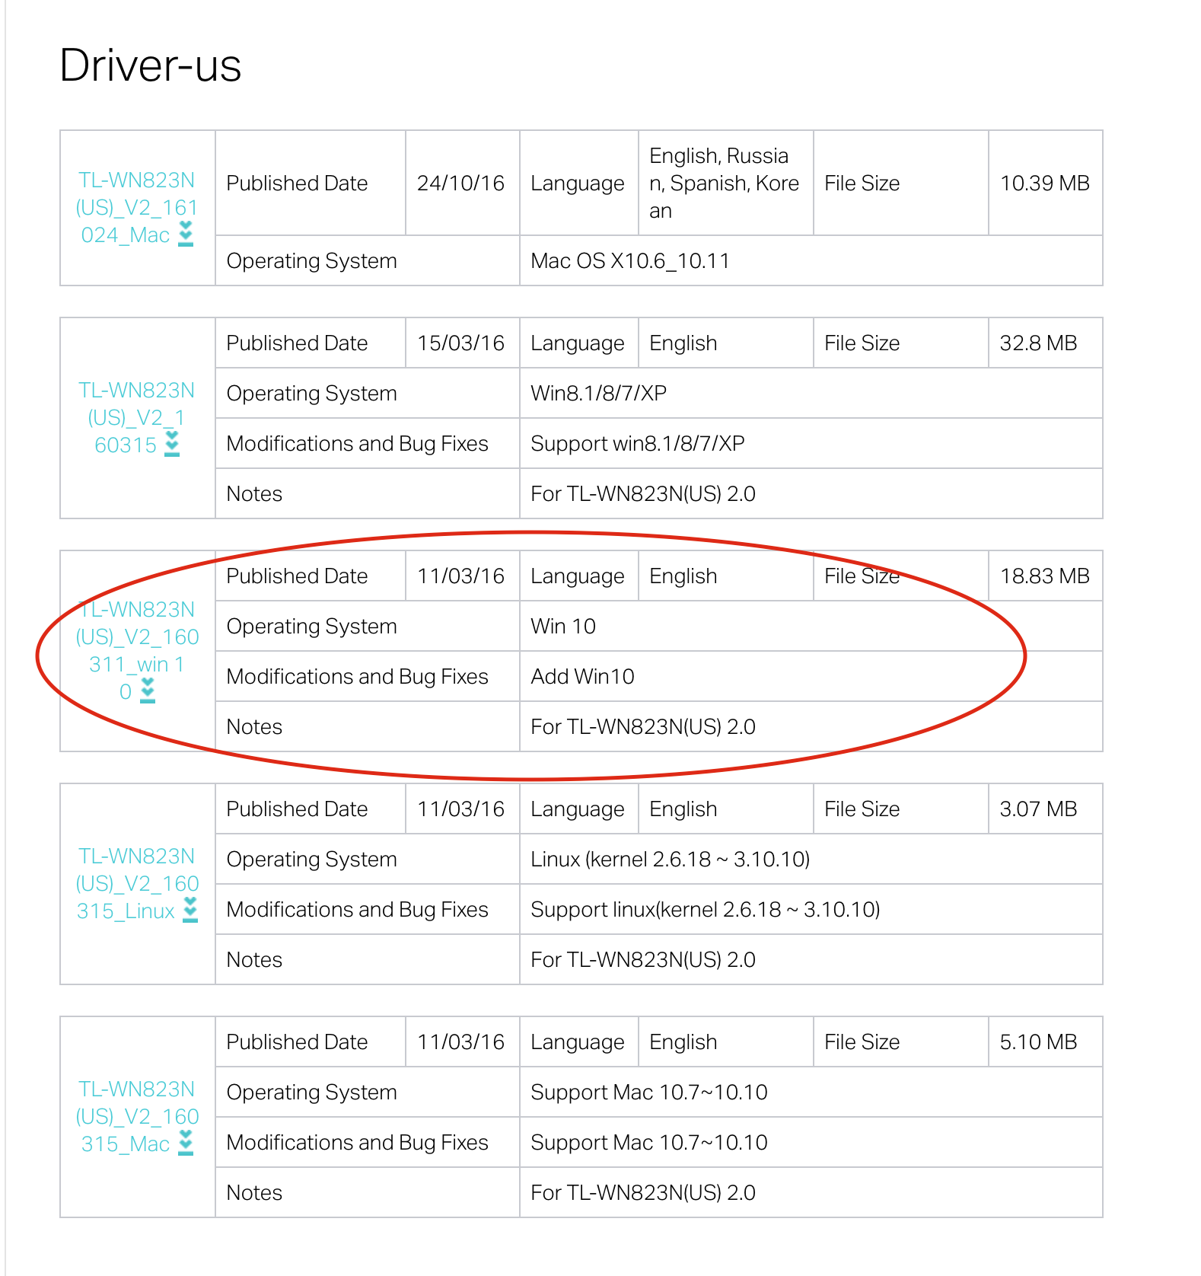
Task: Select file size 18.83 MB
Action: click(1044, 576)
